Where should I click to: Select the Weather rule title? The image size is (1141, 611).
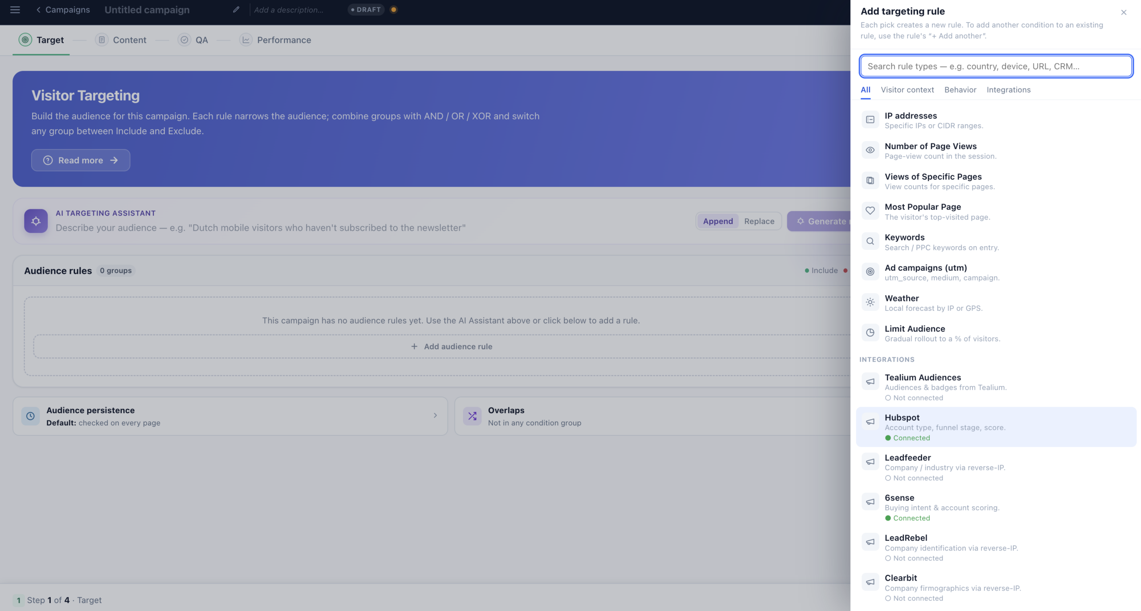902,298
